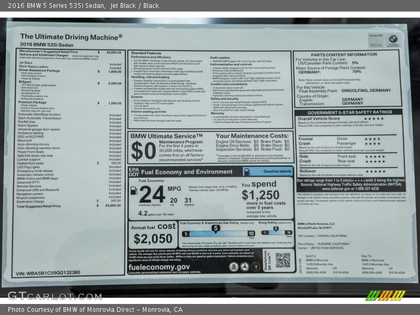Click the 'Heated front seats' row

coord(69,163)
